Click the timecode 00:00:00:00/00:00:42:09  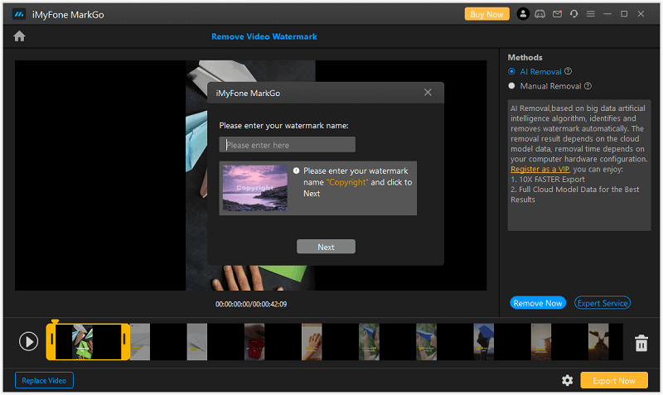point(251,304)
